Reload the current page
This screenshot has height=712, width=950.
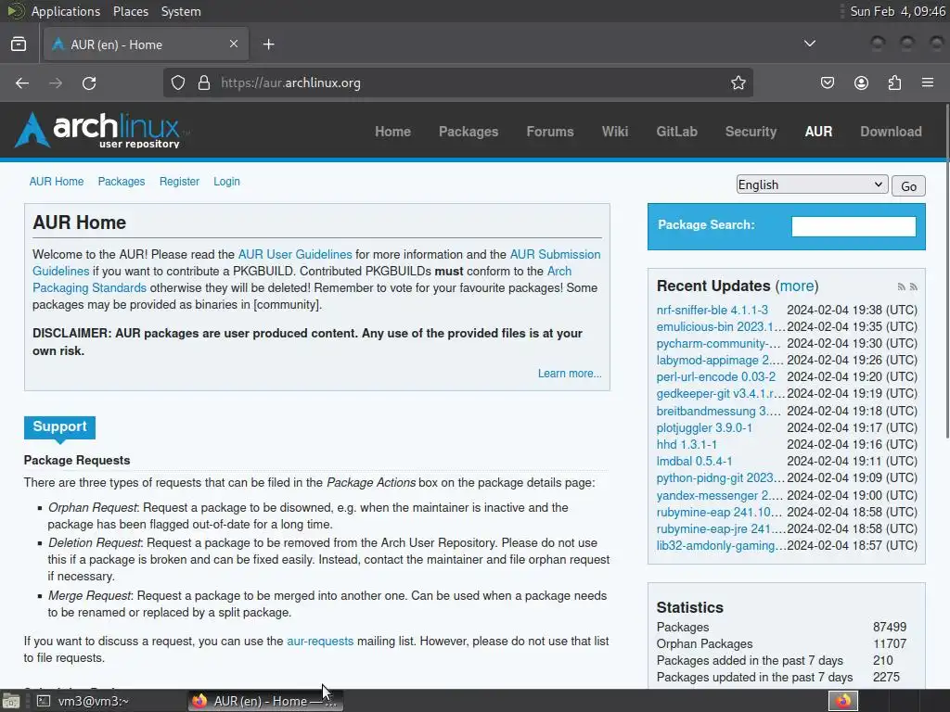pyautogui.click(x=89, y=83)
